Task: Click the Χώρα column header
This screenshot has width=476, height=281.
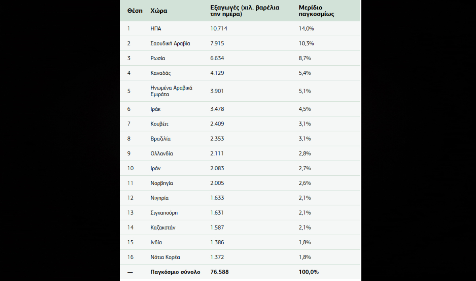Action: [159, 11]
